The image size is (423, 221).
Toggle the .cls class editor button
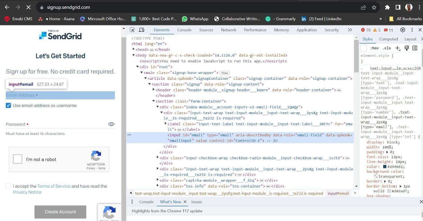pyautogui.click(x=387, y=48)
